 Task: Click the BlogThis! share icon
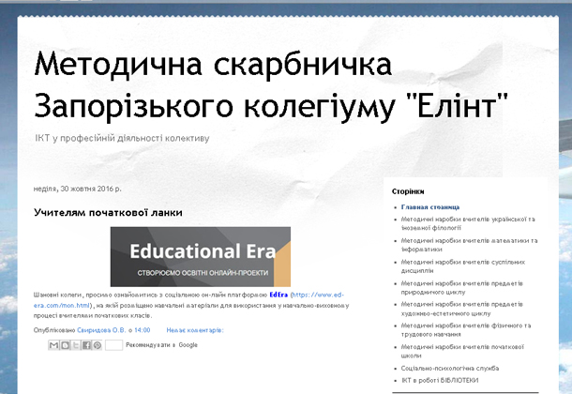(65, 345)
